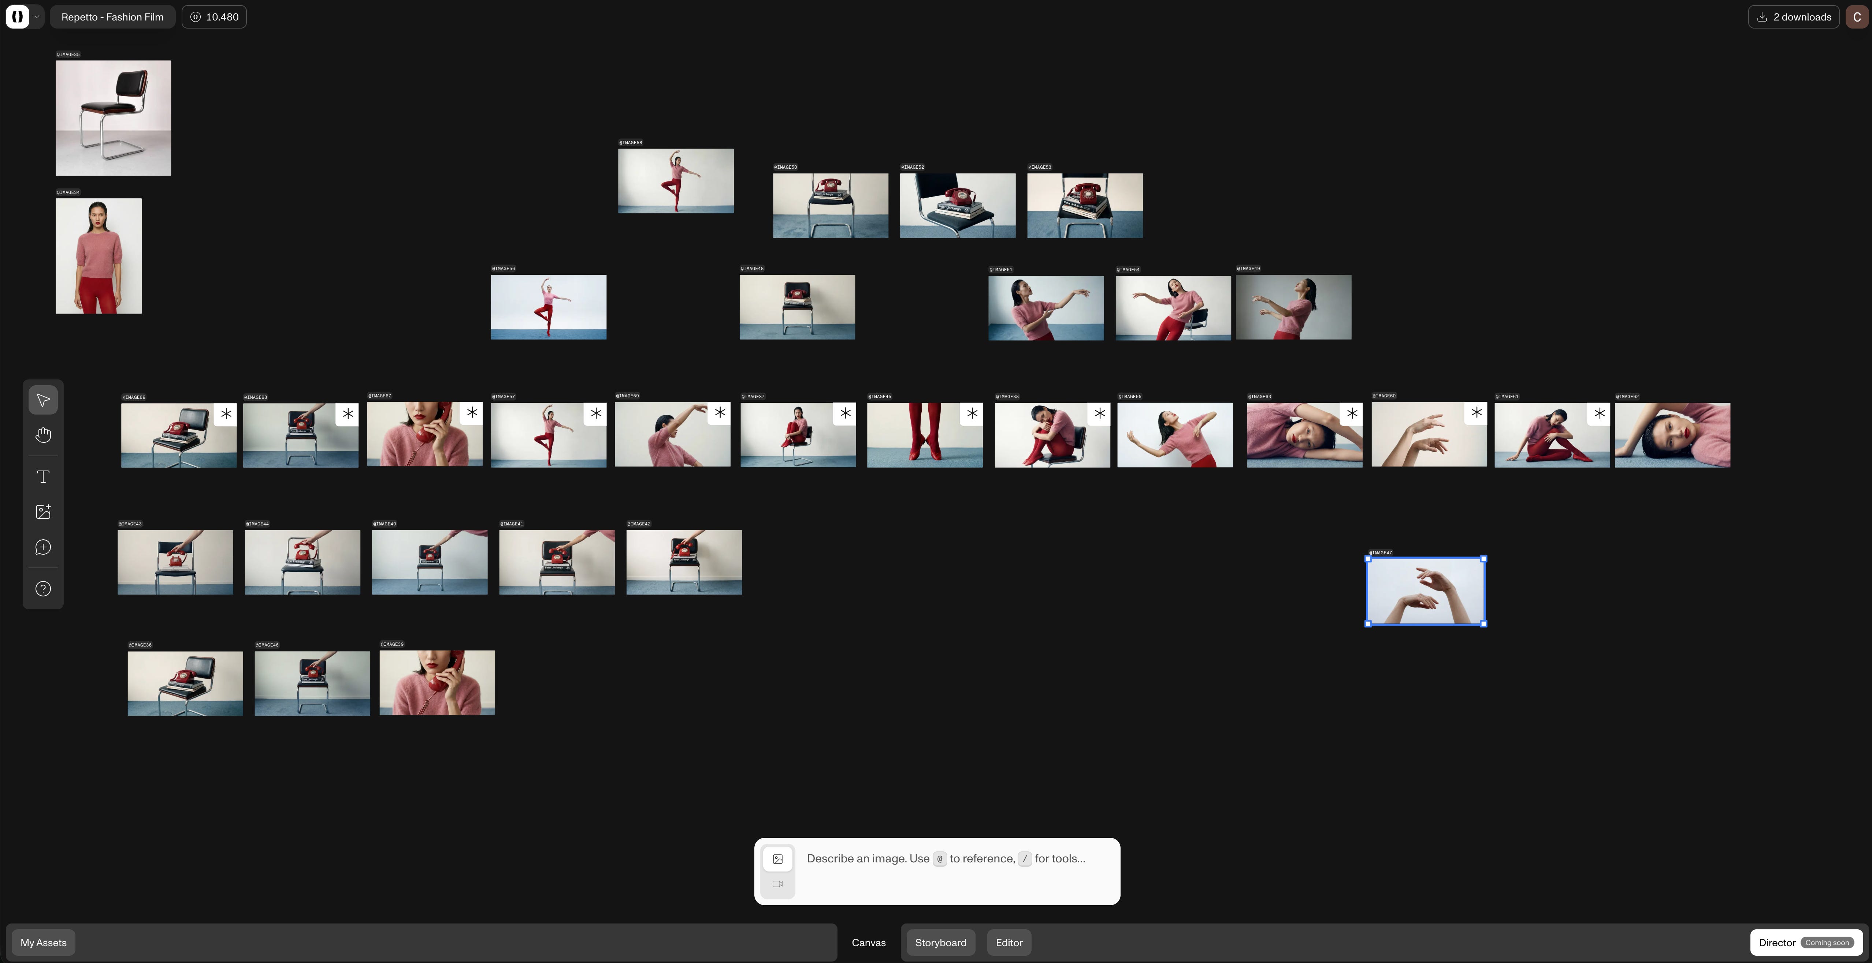Open the My Assets panel
This screenshot has height=963, width=1872.
click(44, 943)
